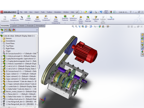Open the Assembly Features dropdown arrow

click(65, 23)
